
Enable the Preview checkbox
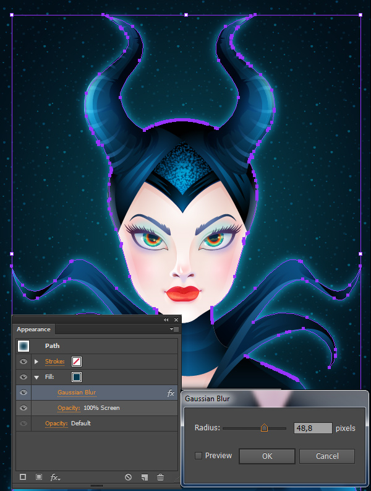tap(198, 456)
